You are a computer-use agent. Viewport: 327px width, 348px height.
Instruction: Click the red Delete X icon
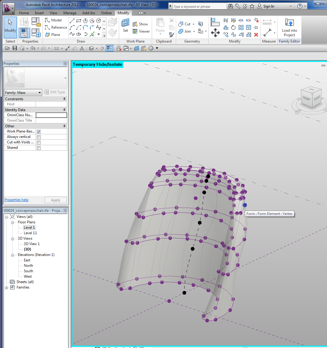click(256, 35)
